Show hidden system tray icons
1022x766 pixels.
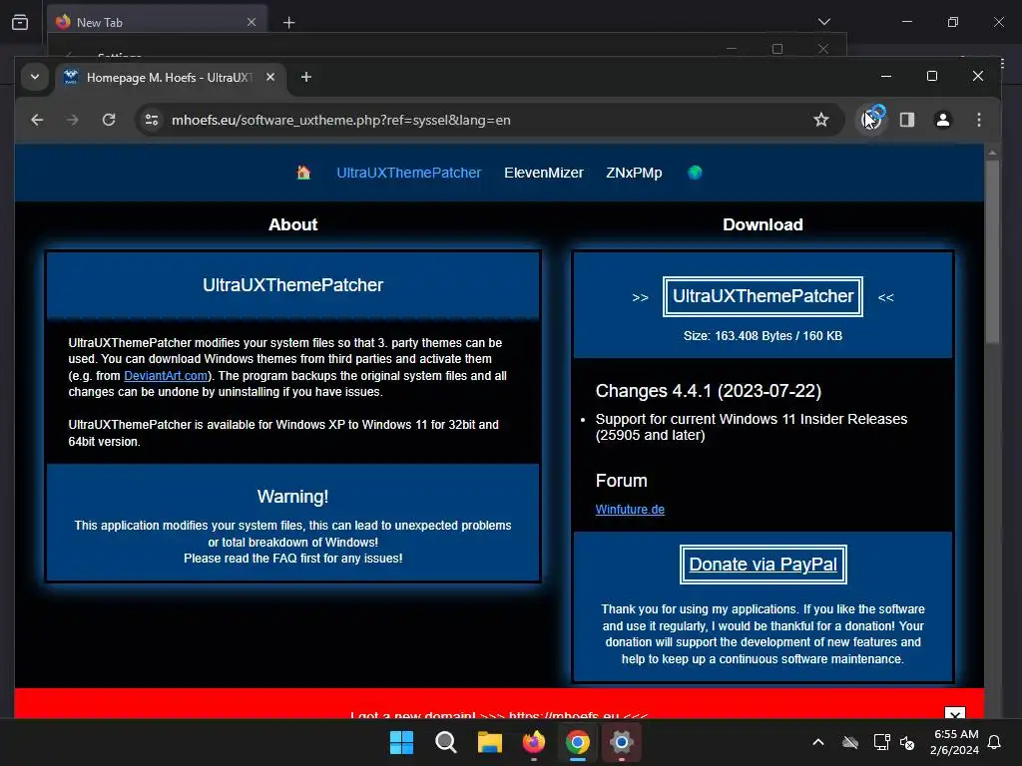pyautogui.click(x=818, y=742)
